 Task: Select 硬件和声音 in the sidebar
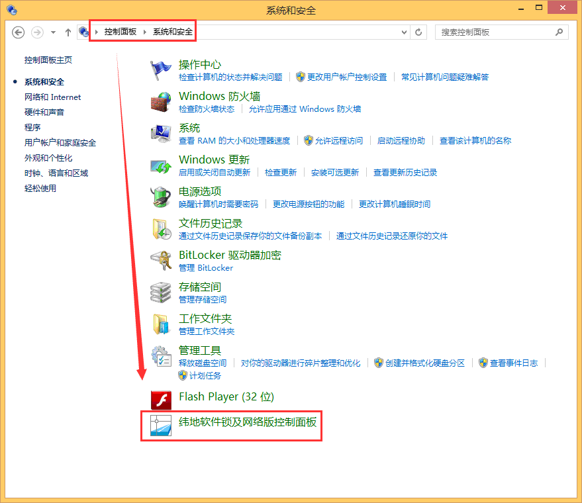[44, 112]
